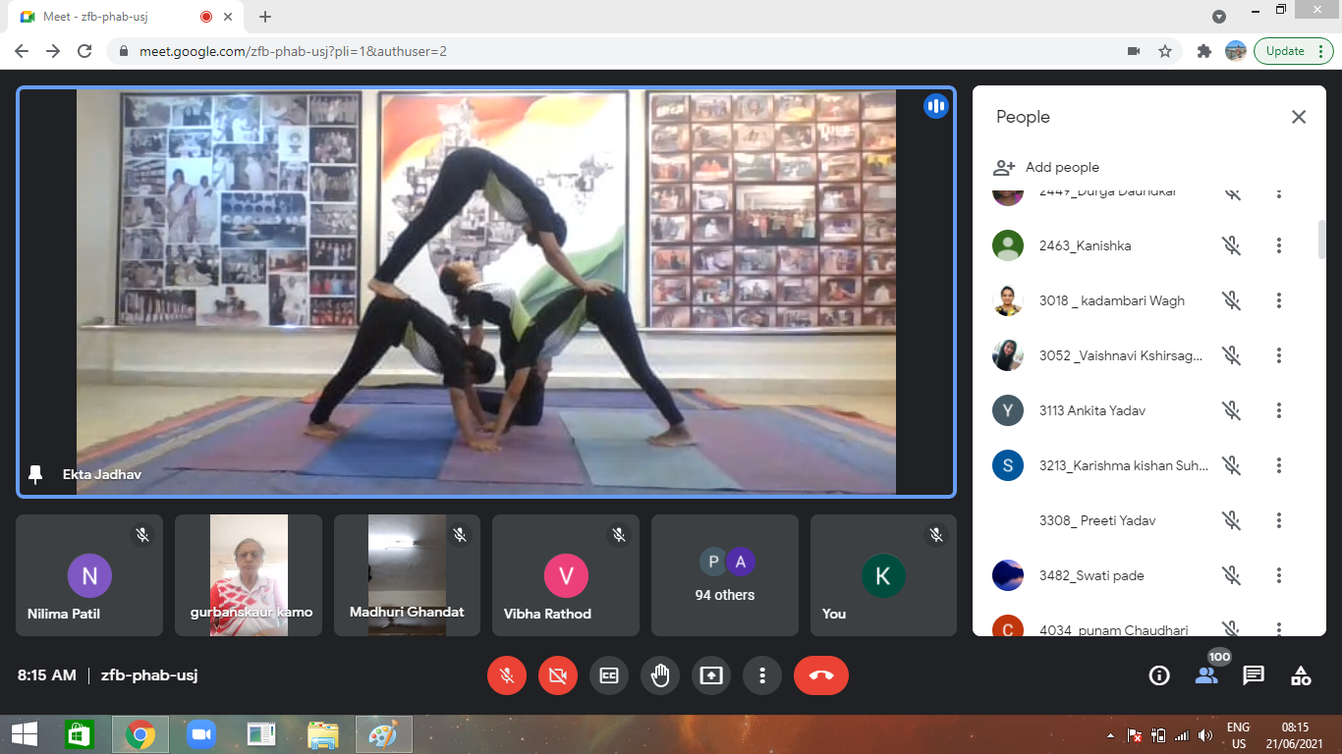Raise your hand

pos(660,675)
